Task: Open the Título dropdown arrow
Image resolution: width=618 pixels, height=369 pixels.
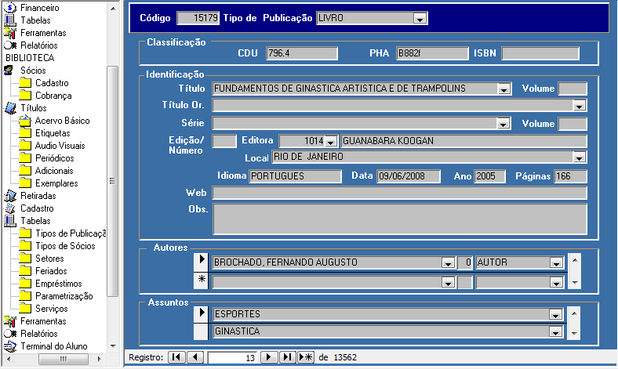Action: (x=503, y=89)
